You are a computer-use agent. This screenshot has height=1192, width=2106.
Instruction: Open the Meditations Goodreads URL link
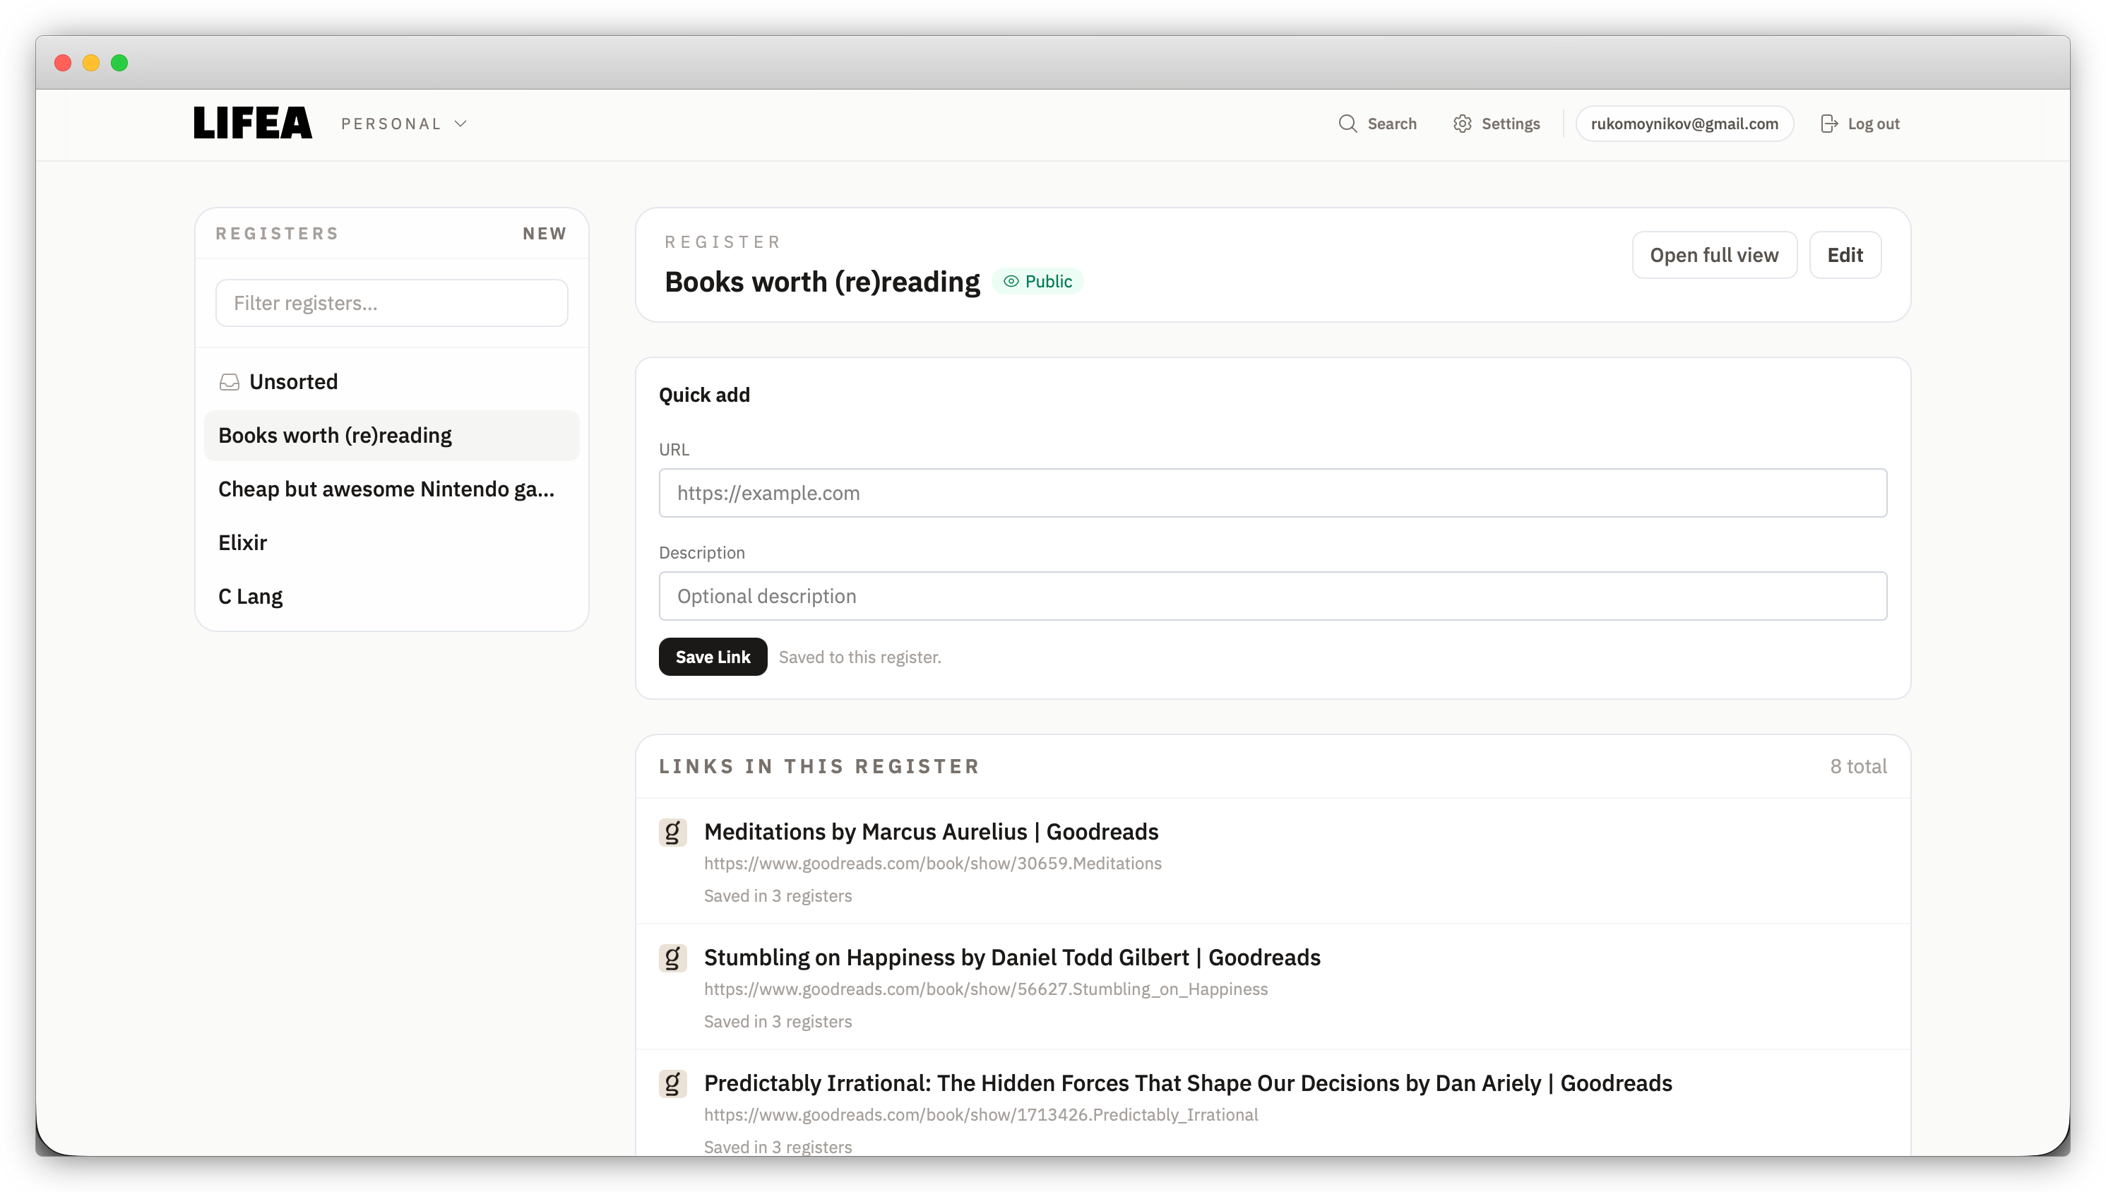click(x=932, y=863)
